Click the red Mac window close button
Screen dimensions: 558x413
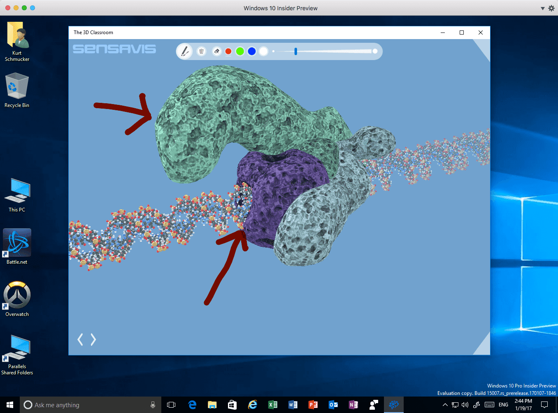point(8,8)
